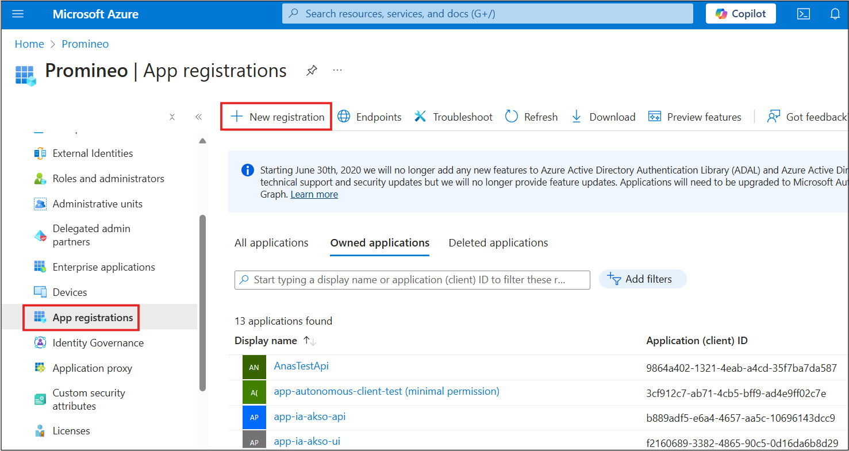Click the Licenses icon
The width and height of the screenshot is (849, 451).
[x=40, y=431]
